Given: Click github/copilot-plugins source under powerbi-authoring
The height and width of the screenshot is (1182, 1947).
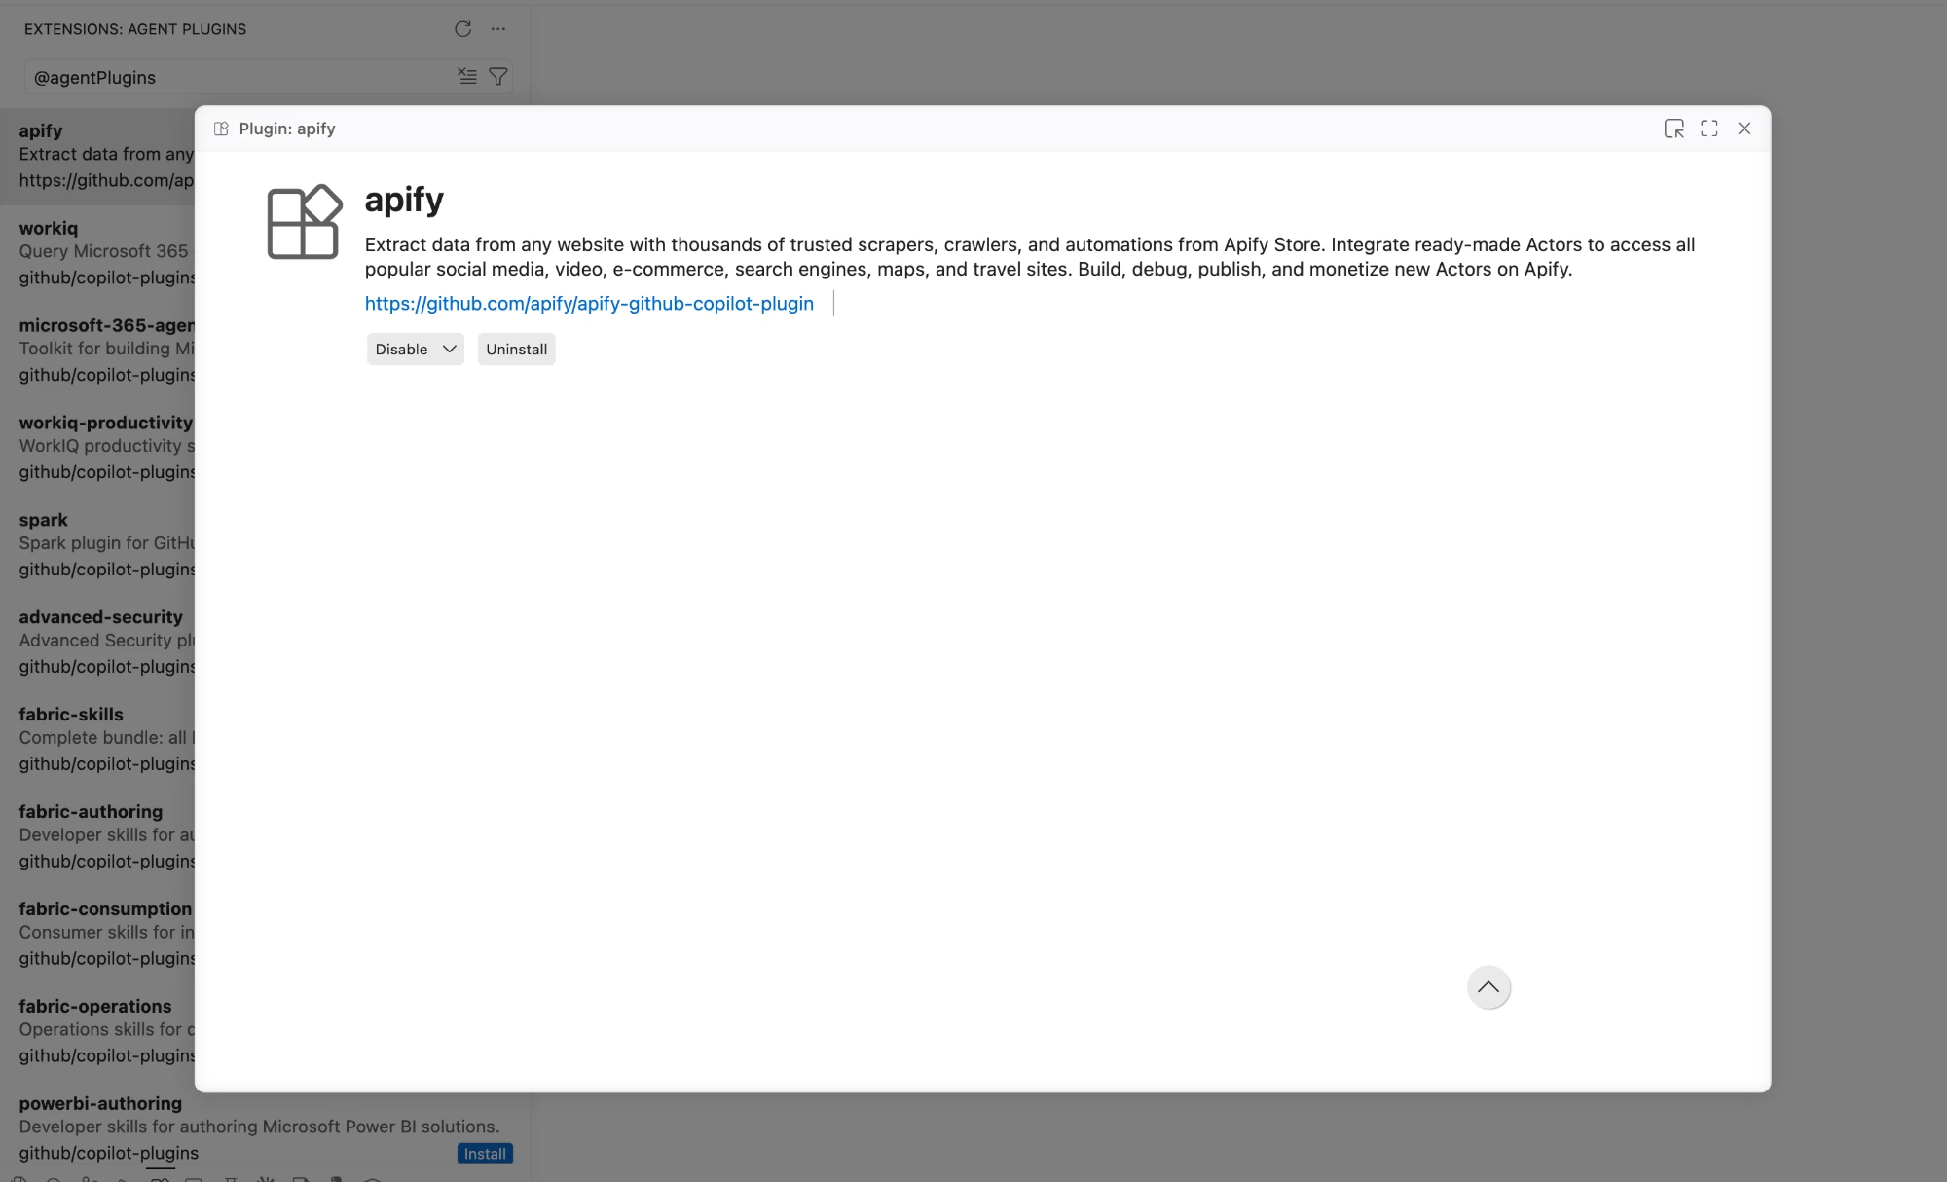Looking at the screenshot, I should [x=109, y=1153].
